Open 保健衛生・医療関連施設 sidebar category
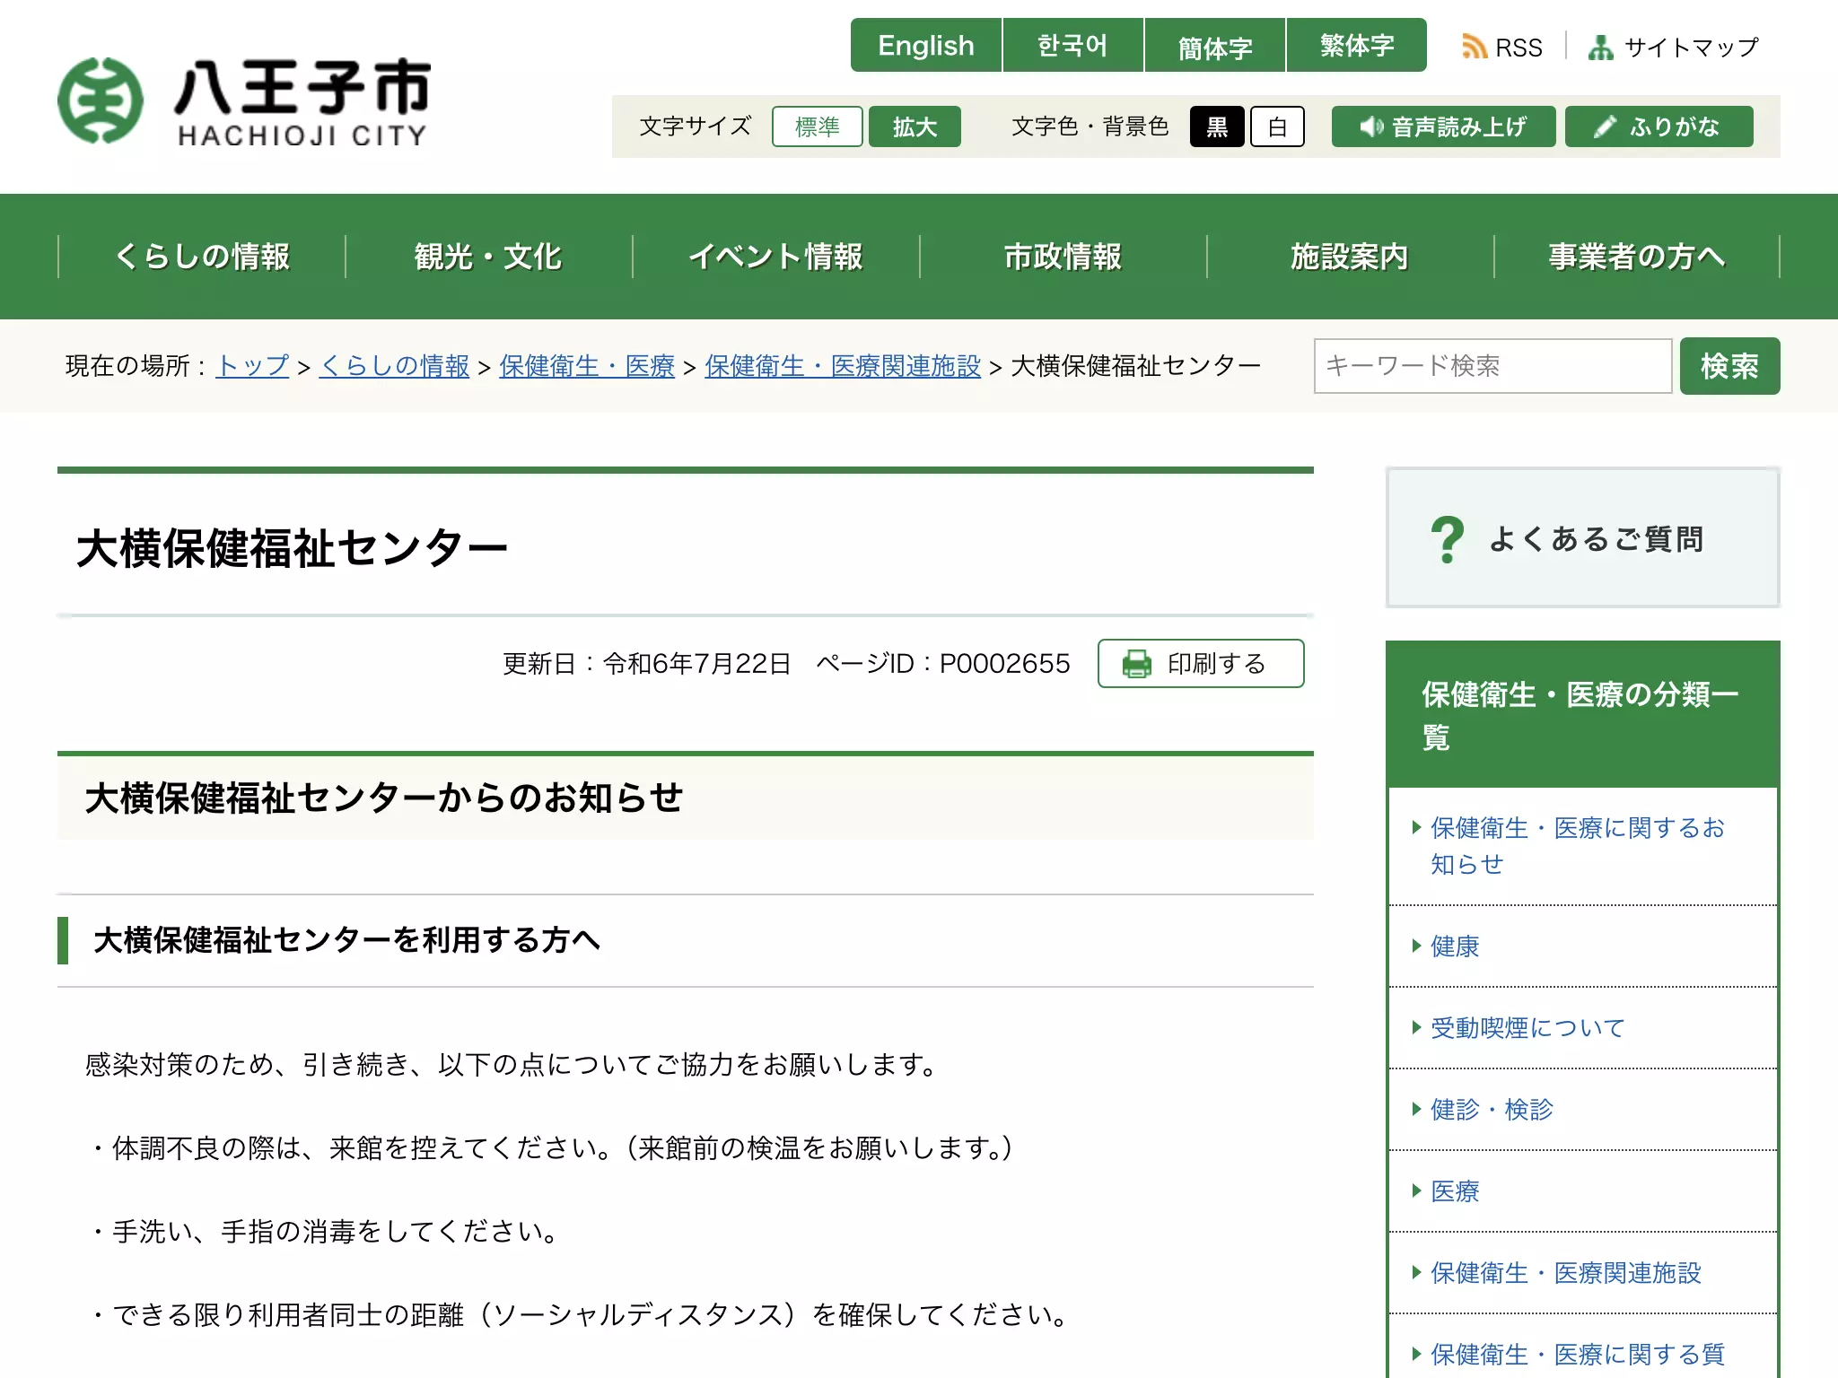 tap(1565, 1273)
